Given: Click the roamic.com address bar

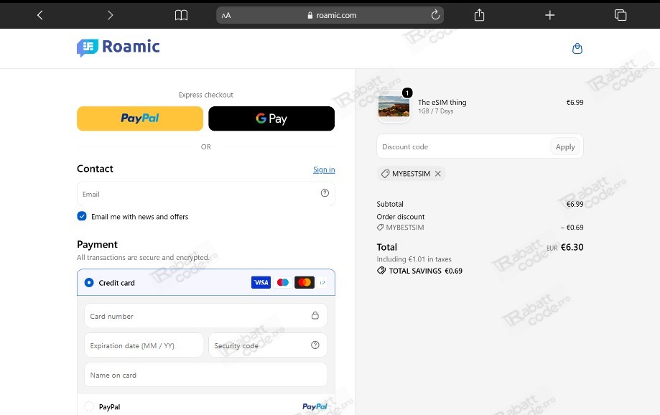Looking at the screenshot, I should pos(330,15).
